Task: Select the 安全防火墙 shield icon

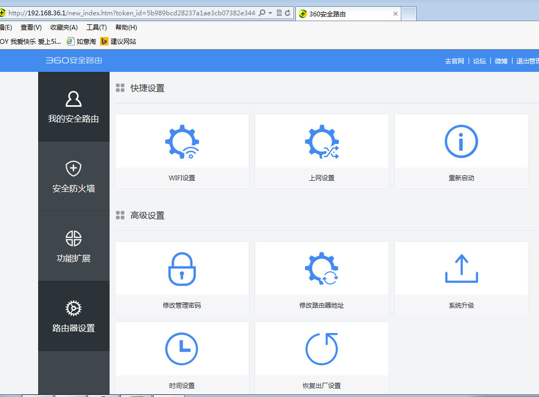Action: (74, 169)
